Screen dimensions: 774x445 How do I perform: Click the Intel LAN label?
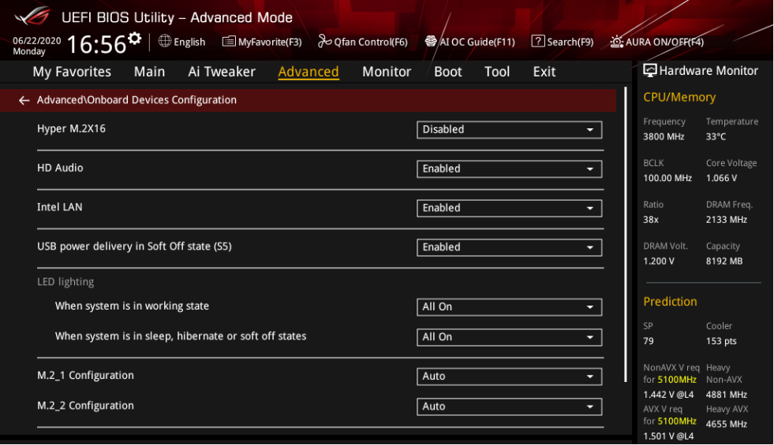60,207
